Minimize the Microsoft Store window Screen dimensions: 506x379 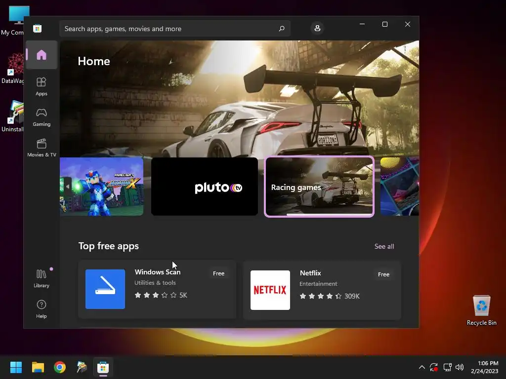coord(362,24)
